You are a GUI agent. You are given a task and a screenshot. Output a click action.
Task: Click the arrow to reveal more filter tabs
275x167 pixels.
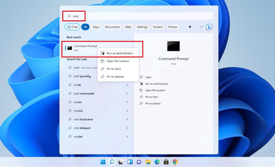click(190, 27)
